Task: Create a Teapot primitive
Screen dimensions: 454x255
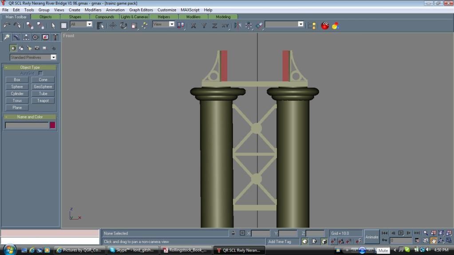Action: (43, 100)
